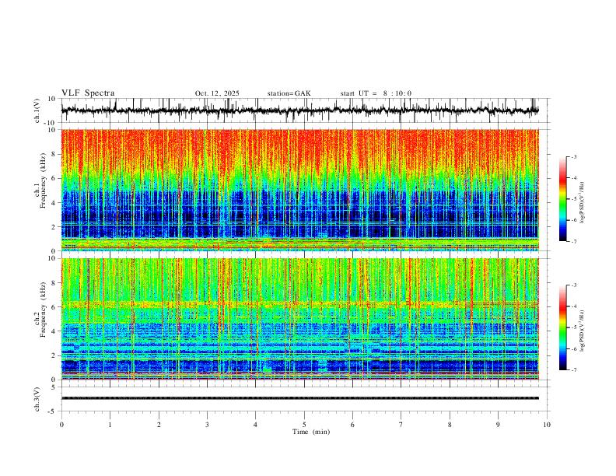The height and width of the screenshot is (476, 616).
Task: Click the "ch.1(V)" axis label
Action: (37, 110)
